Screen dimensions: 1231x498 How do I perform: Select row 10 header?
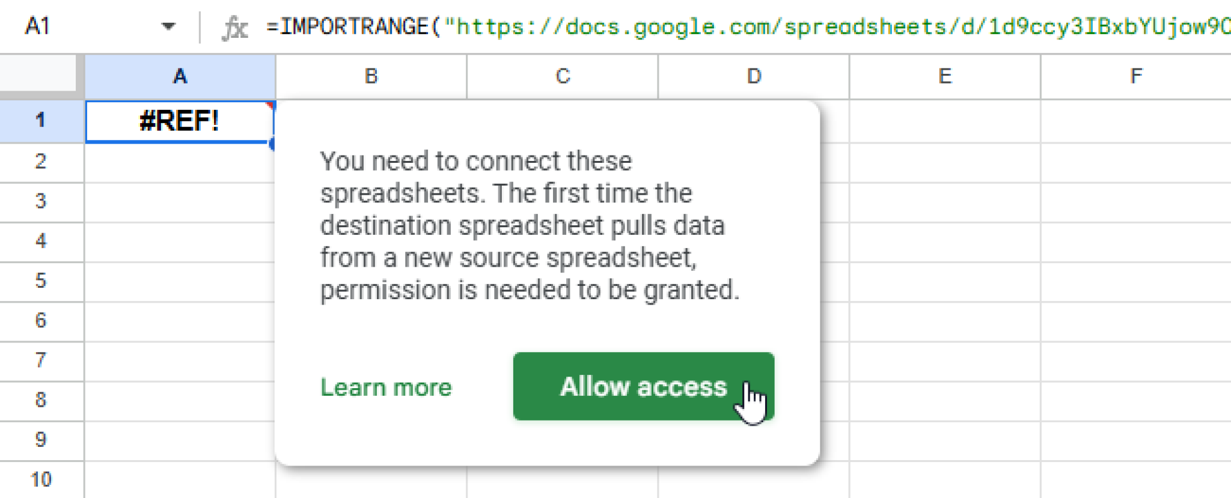[40, 479]
